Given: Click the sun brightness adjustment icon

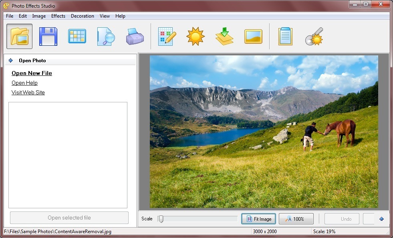Looking at the screenshot, I should tap(195, 36).
